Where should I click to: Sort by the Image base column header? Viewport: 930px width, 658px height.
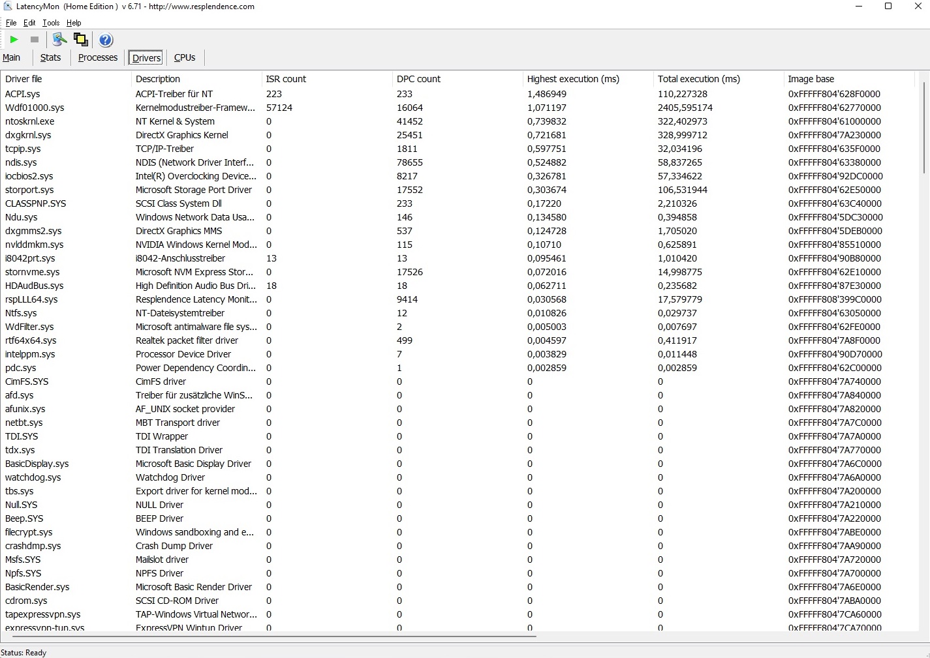click(849, 79)
